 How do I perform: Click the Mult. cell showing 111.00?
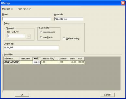[x=37, y=62]
